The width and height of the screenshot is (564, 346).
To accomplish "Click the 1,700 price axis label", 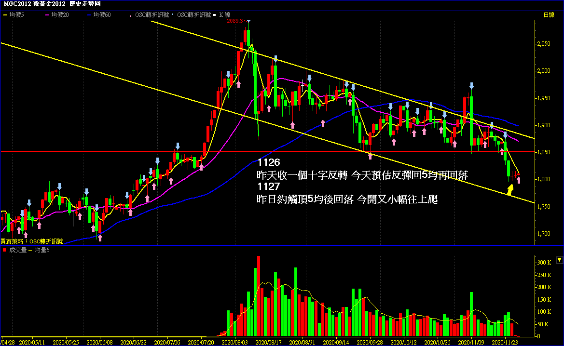I will 544,234.
